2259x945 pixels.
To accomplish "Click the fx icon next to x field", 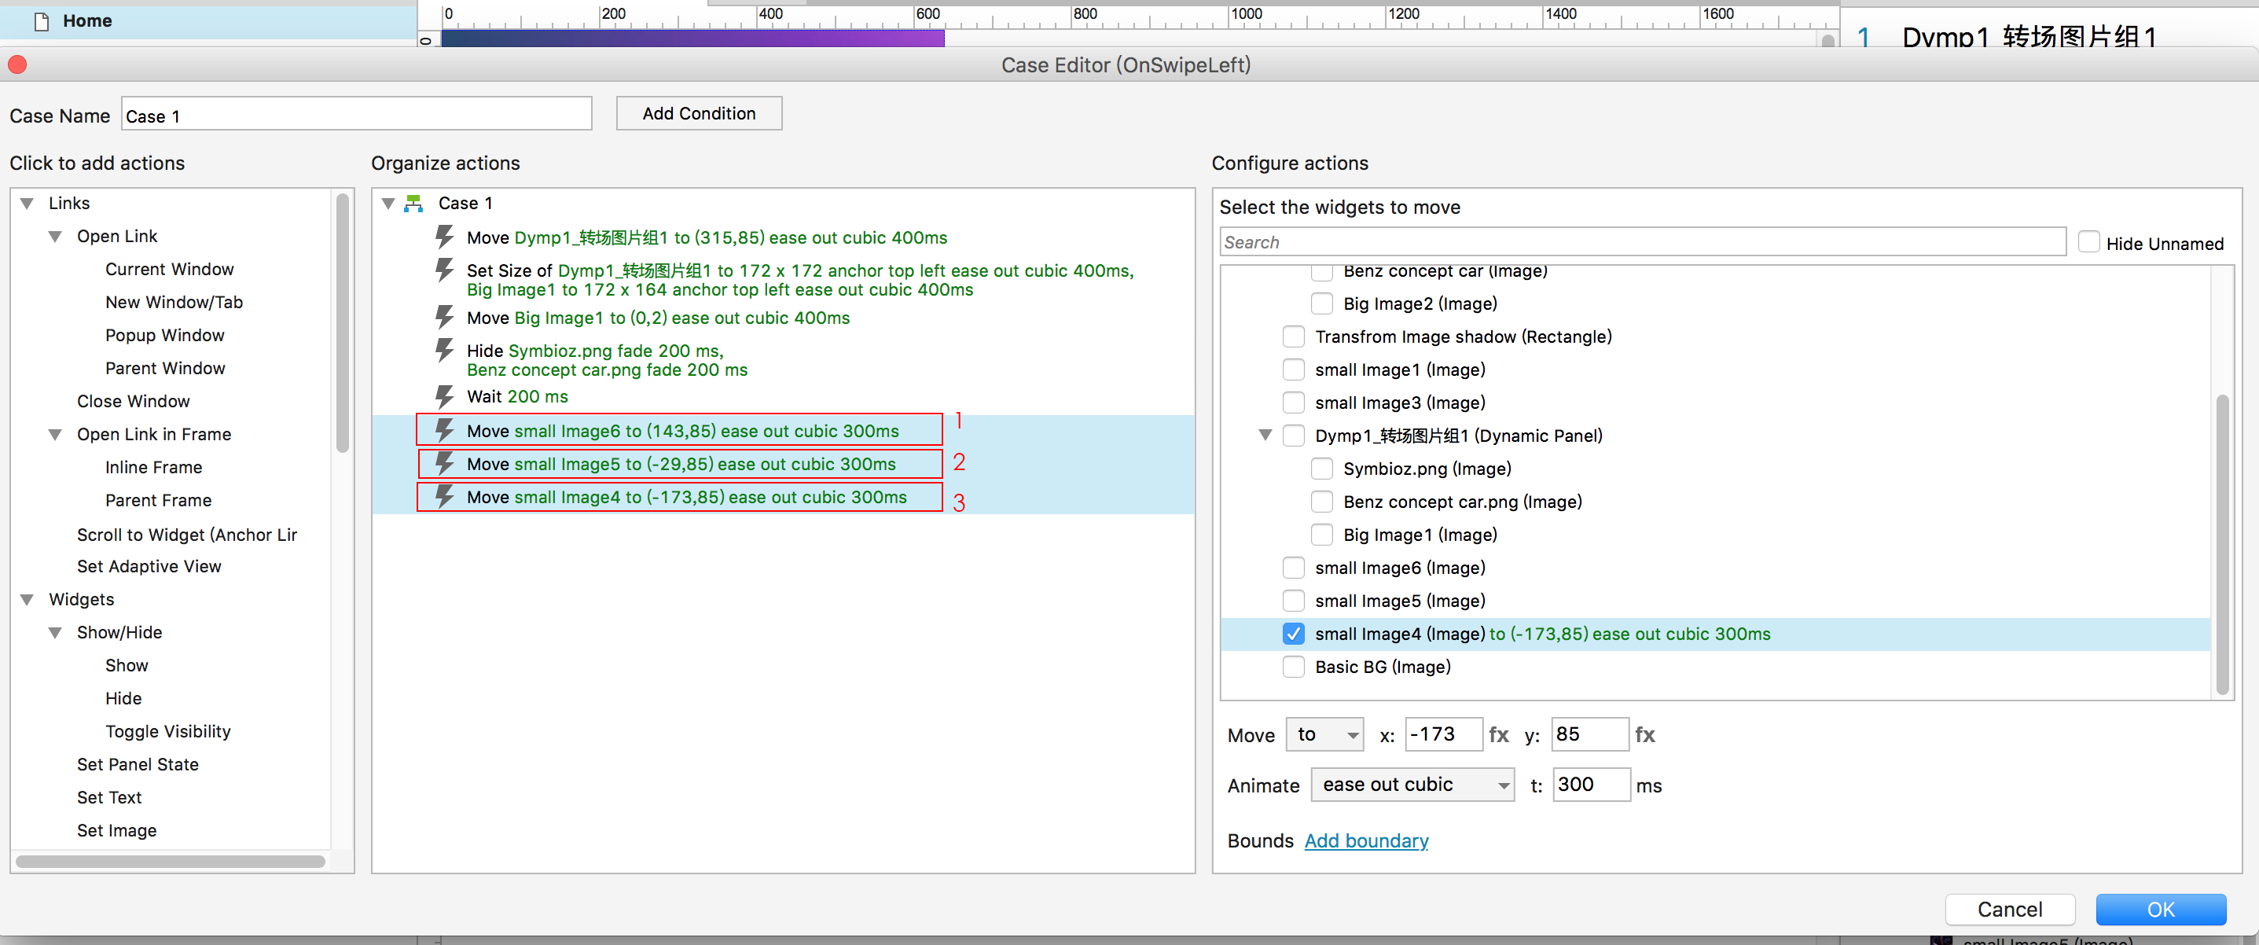I will click(1499, 734).
